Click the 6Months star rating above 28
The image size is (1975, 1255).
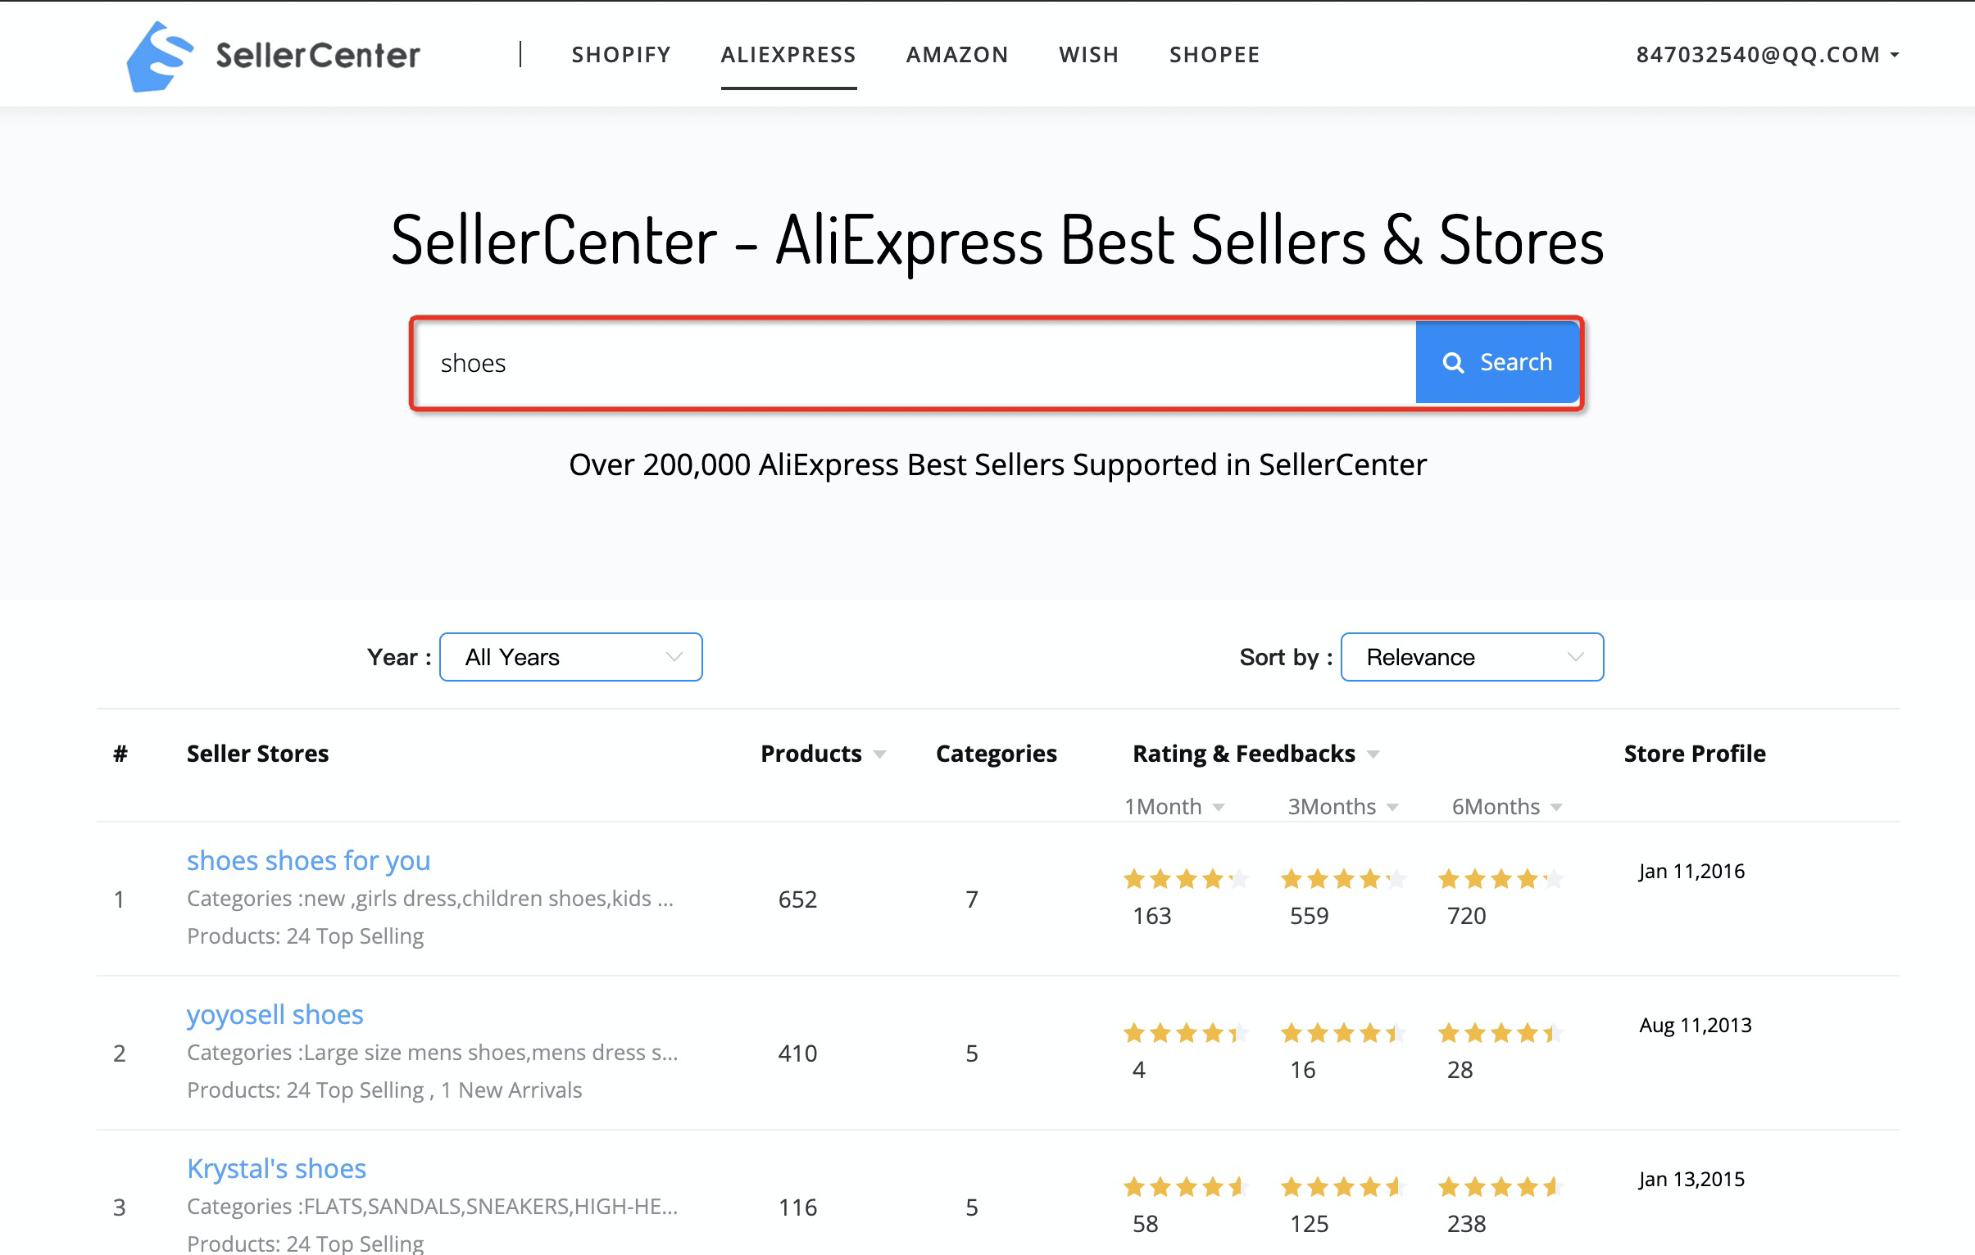point(1501,1034)
